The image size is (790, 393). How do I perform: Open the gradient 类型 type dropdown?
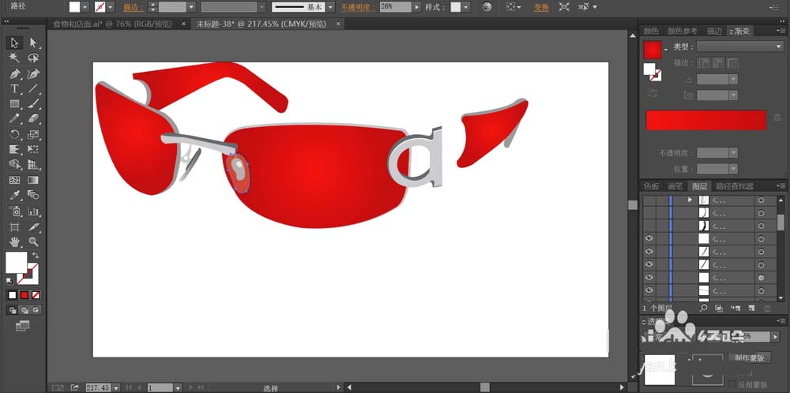[739, 47]
